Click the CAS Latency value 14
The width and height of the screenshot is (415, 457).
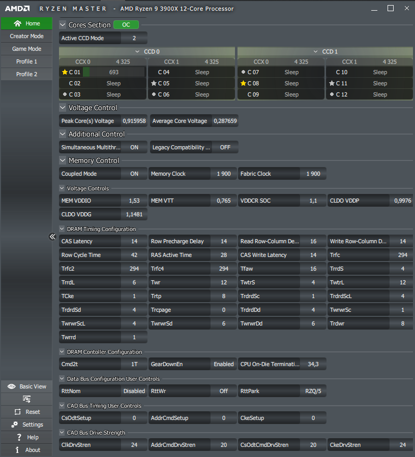tap(134, 241)
